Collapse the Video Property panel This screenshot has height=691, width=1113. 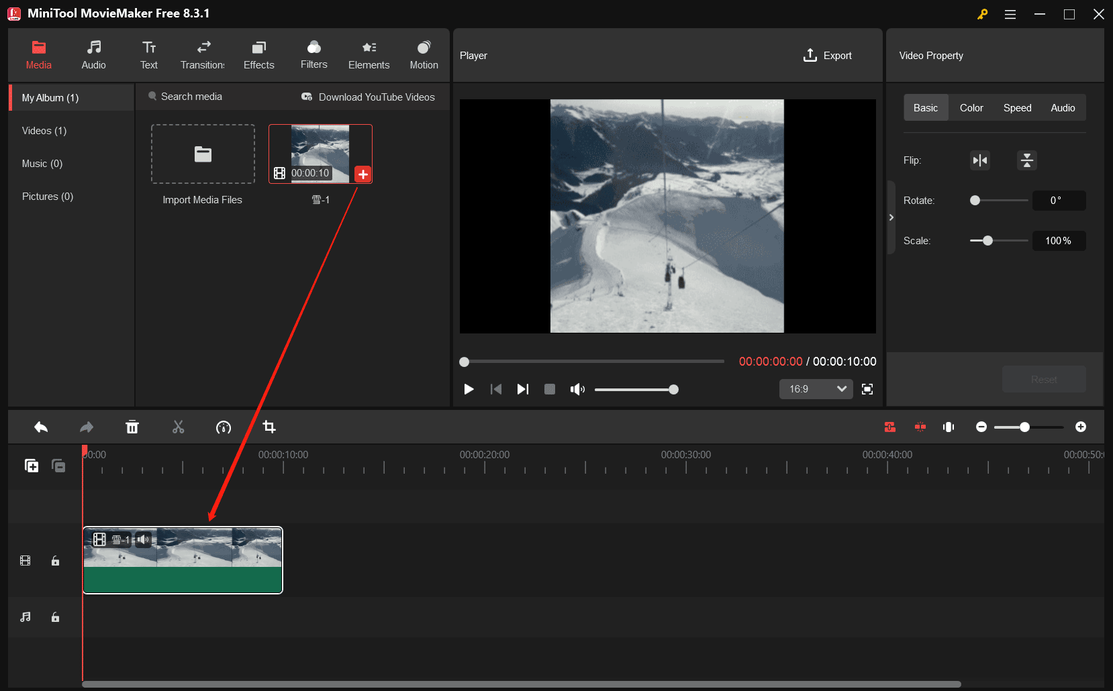(x=891, y=217)
